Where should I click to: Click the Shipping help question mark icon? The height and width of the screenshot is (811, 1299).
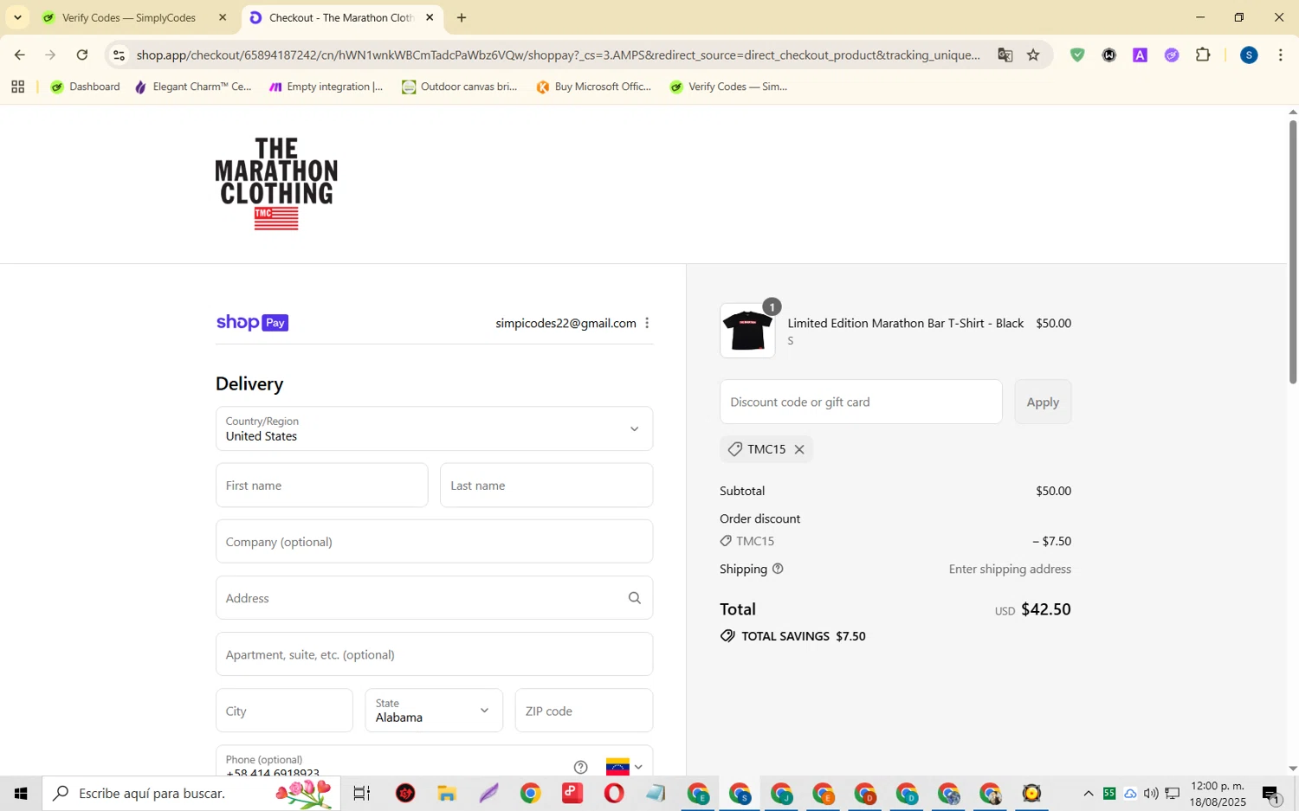778,569
